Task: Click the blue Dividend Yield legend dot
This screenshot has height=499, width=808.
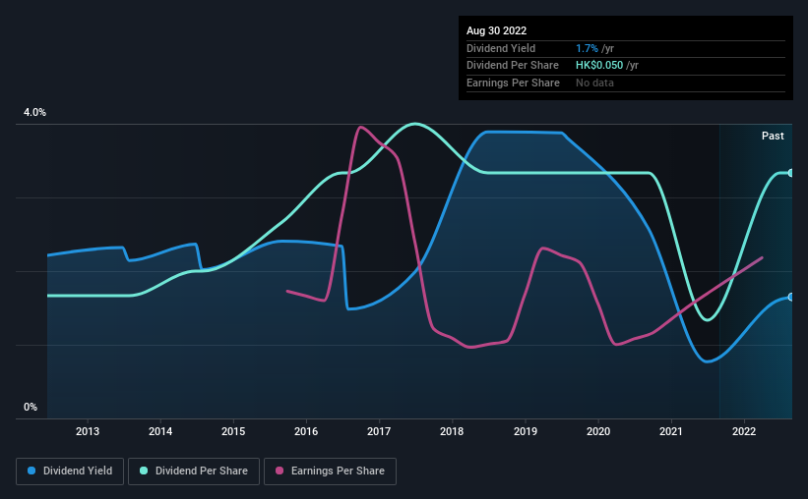Action: tap(31, 471)
